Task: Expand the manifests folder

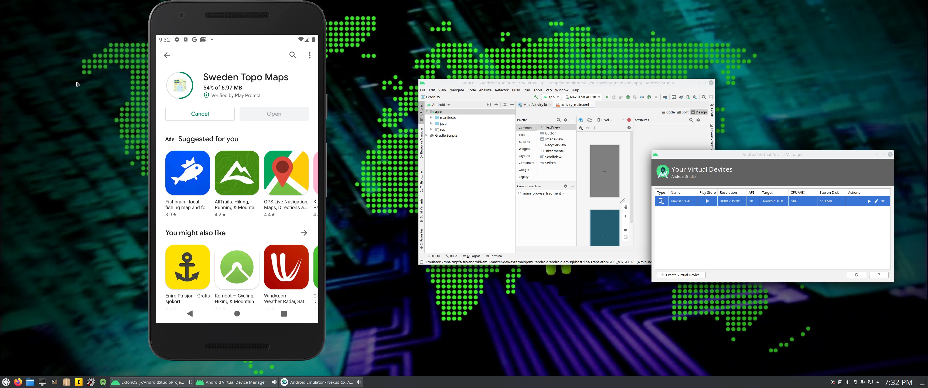Action: point(431,118)
